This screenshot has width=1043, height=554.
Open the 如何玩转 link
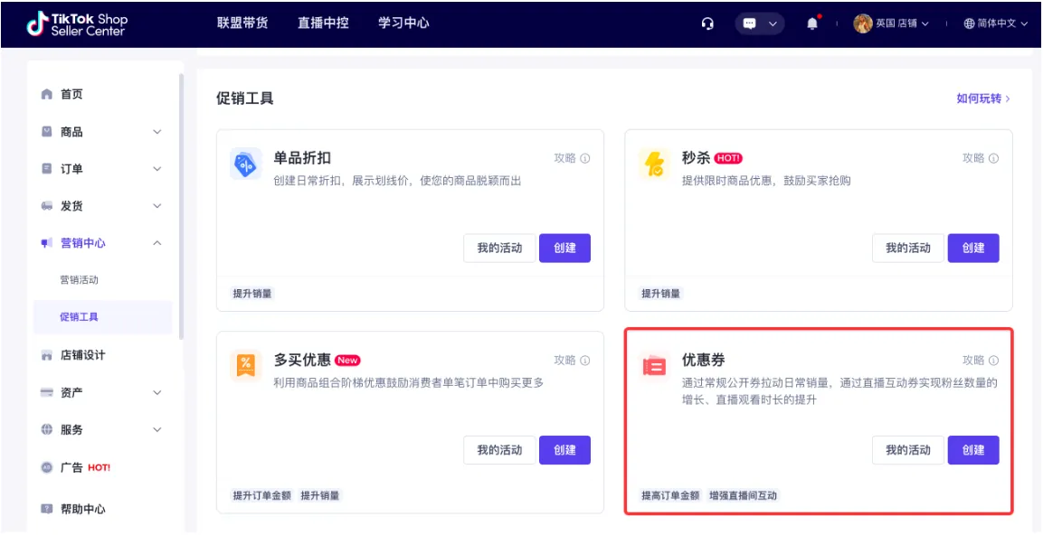(983, 99)
